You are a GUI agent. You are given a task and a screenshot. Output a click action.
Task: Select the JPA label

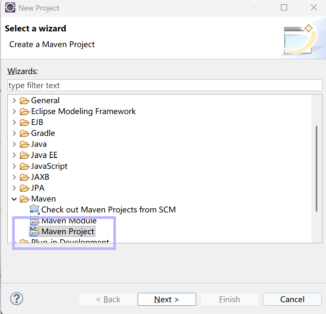point(38,188)
